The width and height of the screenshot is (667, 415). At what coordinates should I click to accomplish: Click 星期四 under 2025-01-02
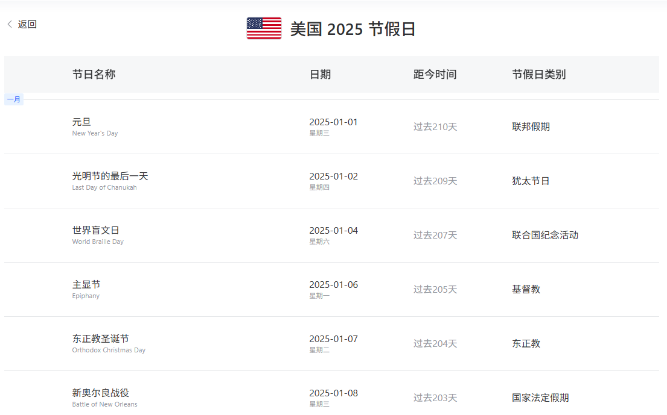click(319, 187)
